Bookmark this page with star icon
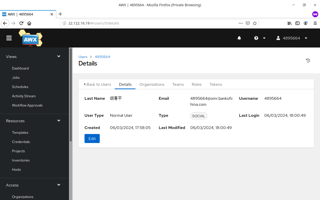The image size is (320, 200). click(x=255, y=23)
